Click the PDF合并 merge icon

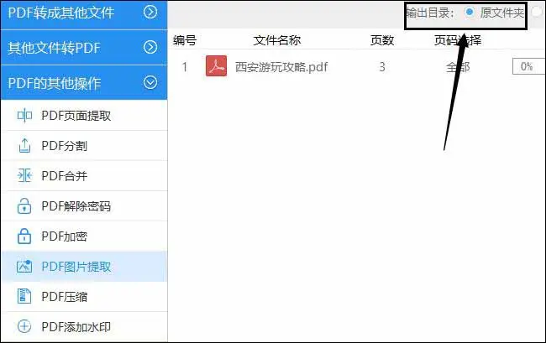24,175
